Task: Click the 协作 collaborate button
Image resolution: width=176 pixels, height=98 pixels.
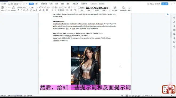Action: 158,4
